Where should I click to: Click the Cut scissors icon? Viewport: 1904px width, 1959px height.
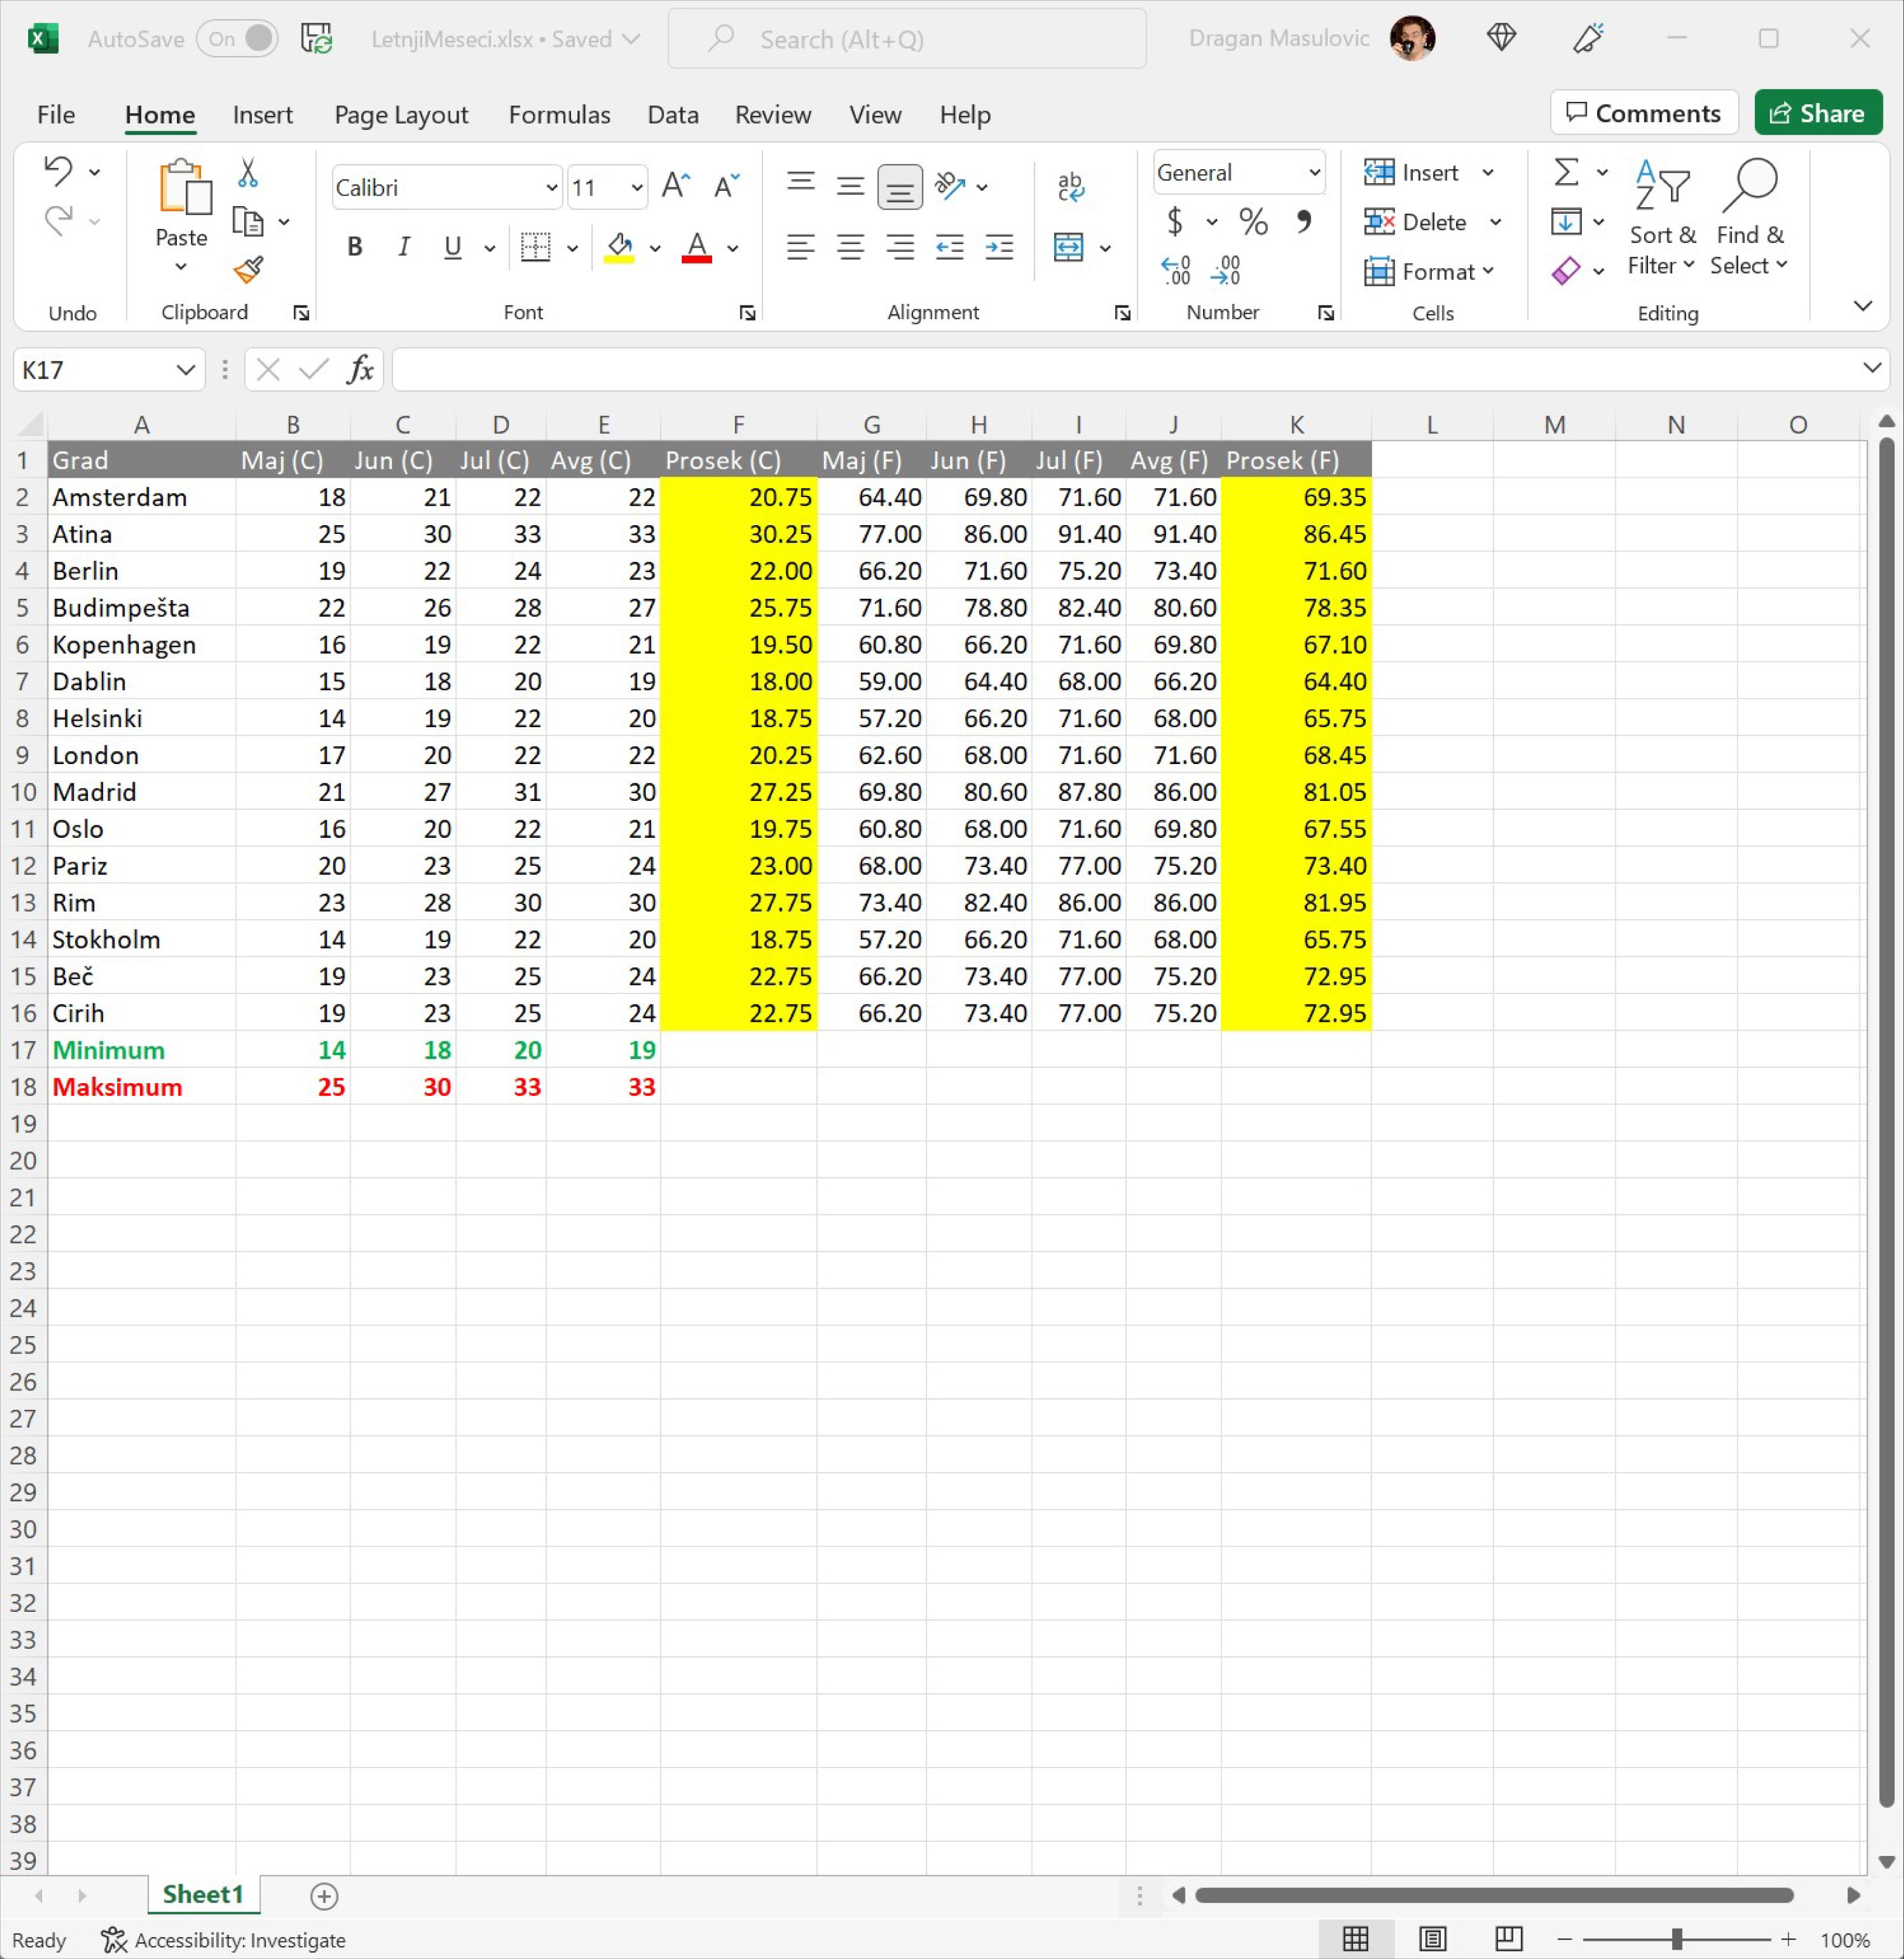point(248,173)
